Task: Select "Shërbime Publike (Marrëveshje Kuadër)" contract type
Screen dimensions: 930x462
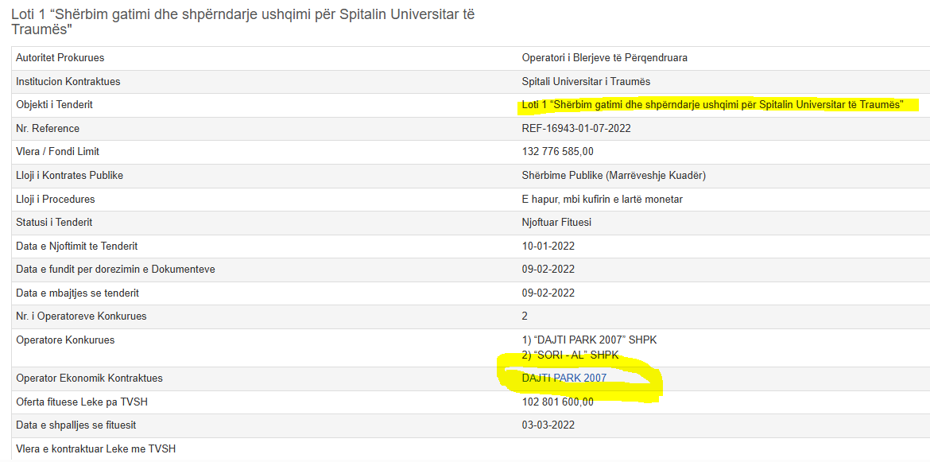Action: (614, 175)
